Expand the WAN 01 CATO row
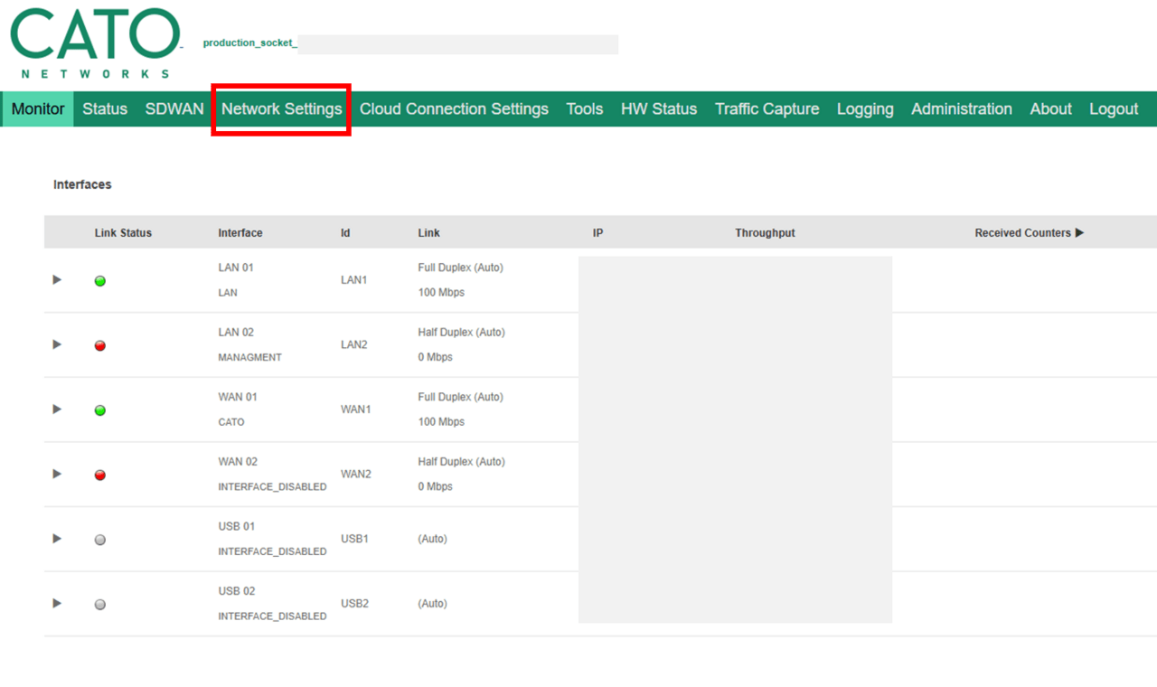Image resolution: width=1157 pixels, height=687 pixels. [57, 409]
